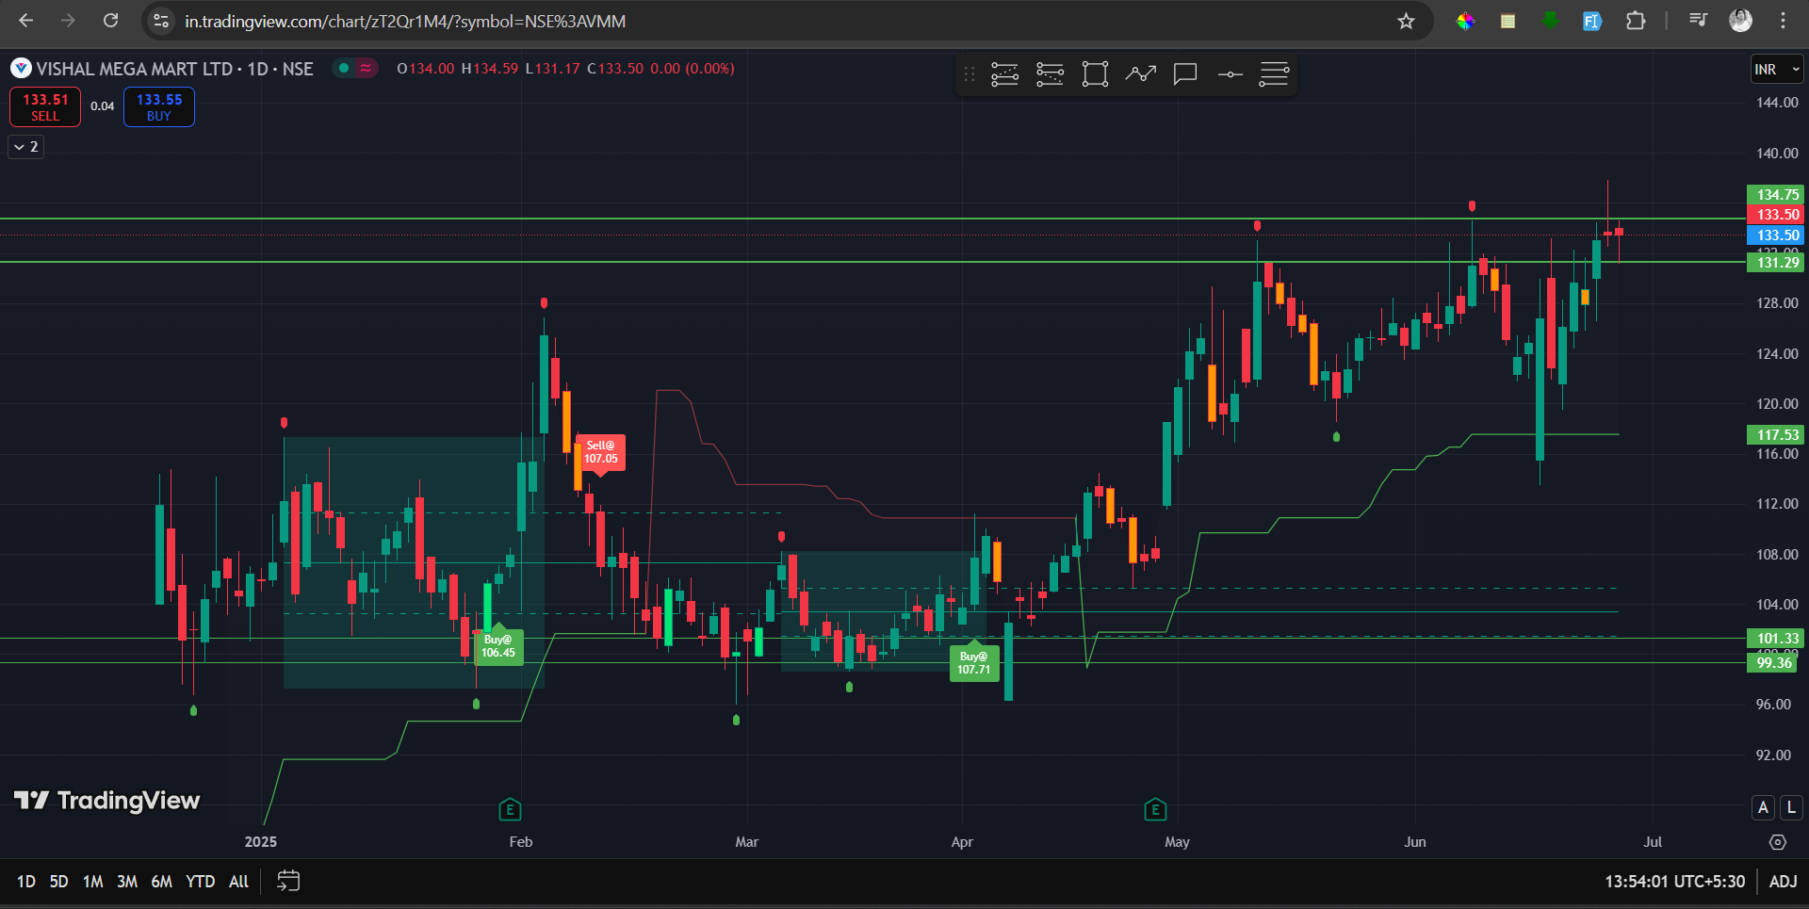Viewport: 1809px width, 909px height.
Task: Click the 133.51 SELL button
Action: pyautogui.click(x=45, y=106)
